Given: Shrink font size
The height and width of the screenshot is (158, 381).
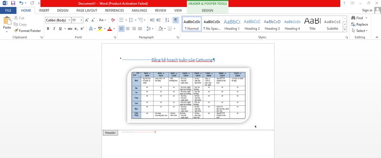Looking at the screenshot, I should click(93, 20).
